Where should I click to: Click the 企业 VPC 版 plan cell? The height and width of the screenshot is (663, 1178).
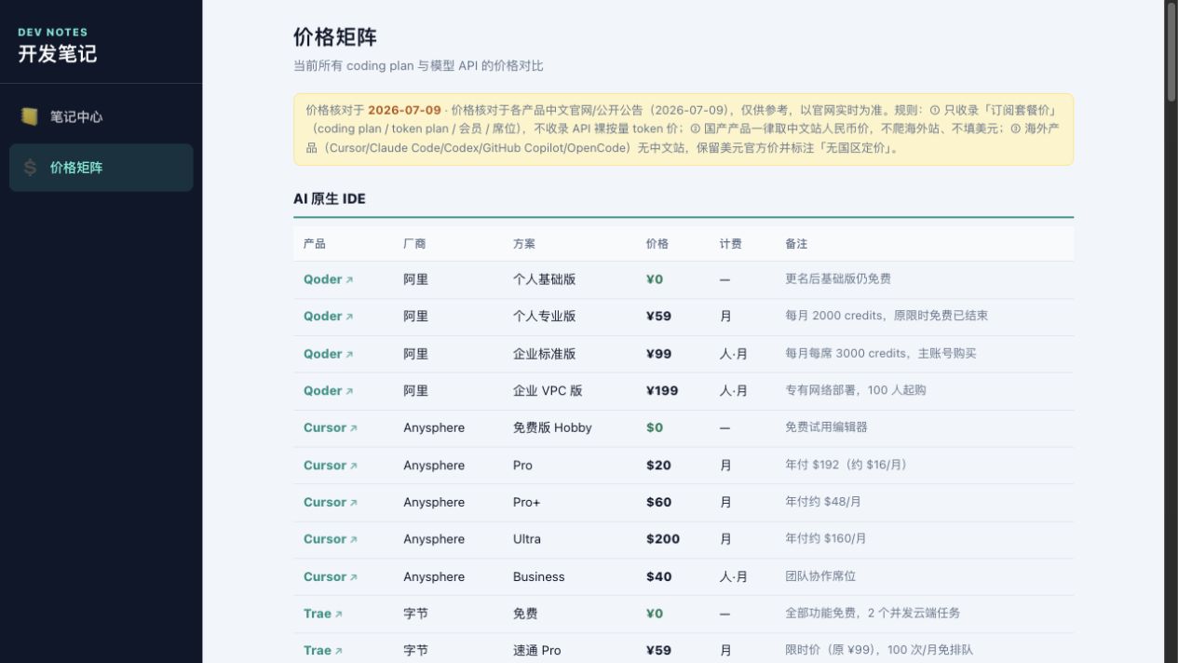point(548,390)
